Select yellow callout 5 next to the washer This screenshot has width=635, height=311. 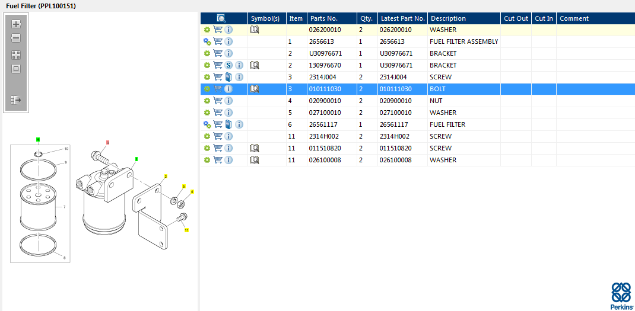(x=183, y=187)
